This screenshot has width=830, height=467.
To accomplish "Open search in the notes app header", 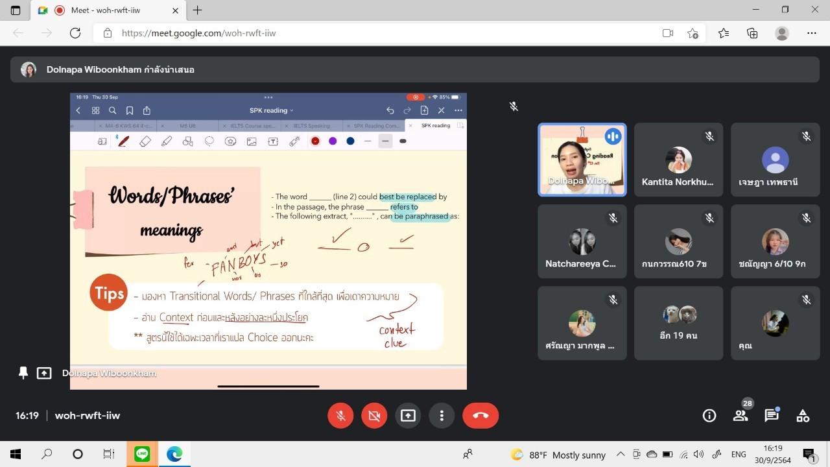I will (x=112, y=110).
